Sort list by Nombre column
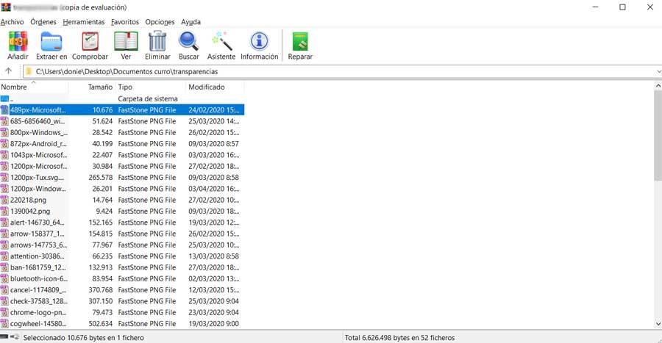Viewport: 662px width, 343px height. click(x=34, y=87)
